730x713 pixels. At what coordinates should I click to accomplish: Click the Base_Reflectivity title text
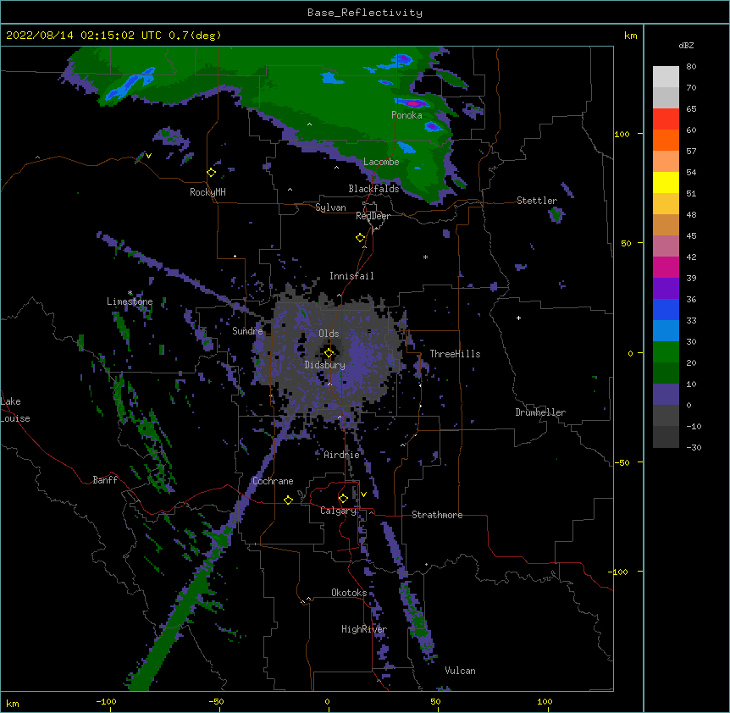[365, 13]
